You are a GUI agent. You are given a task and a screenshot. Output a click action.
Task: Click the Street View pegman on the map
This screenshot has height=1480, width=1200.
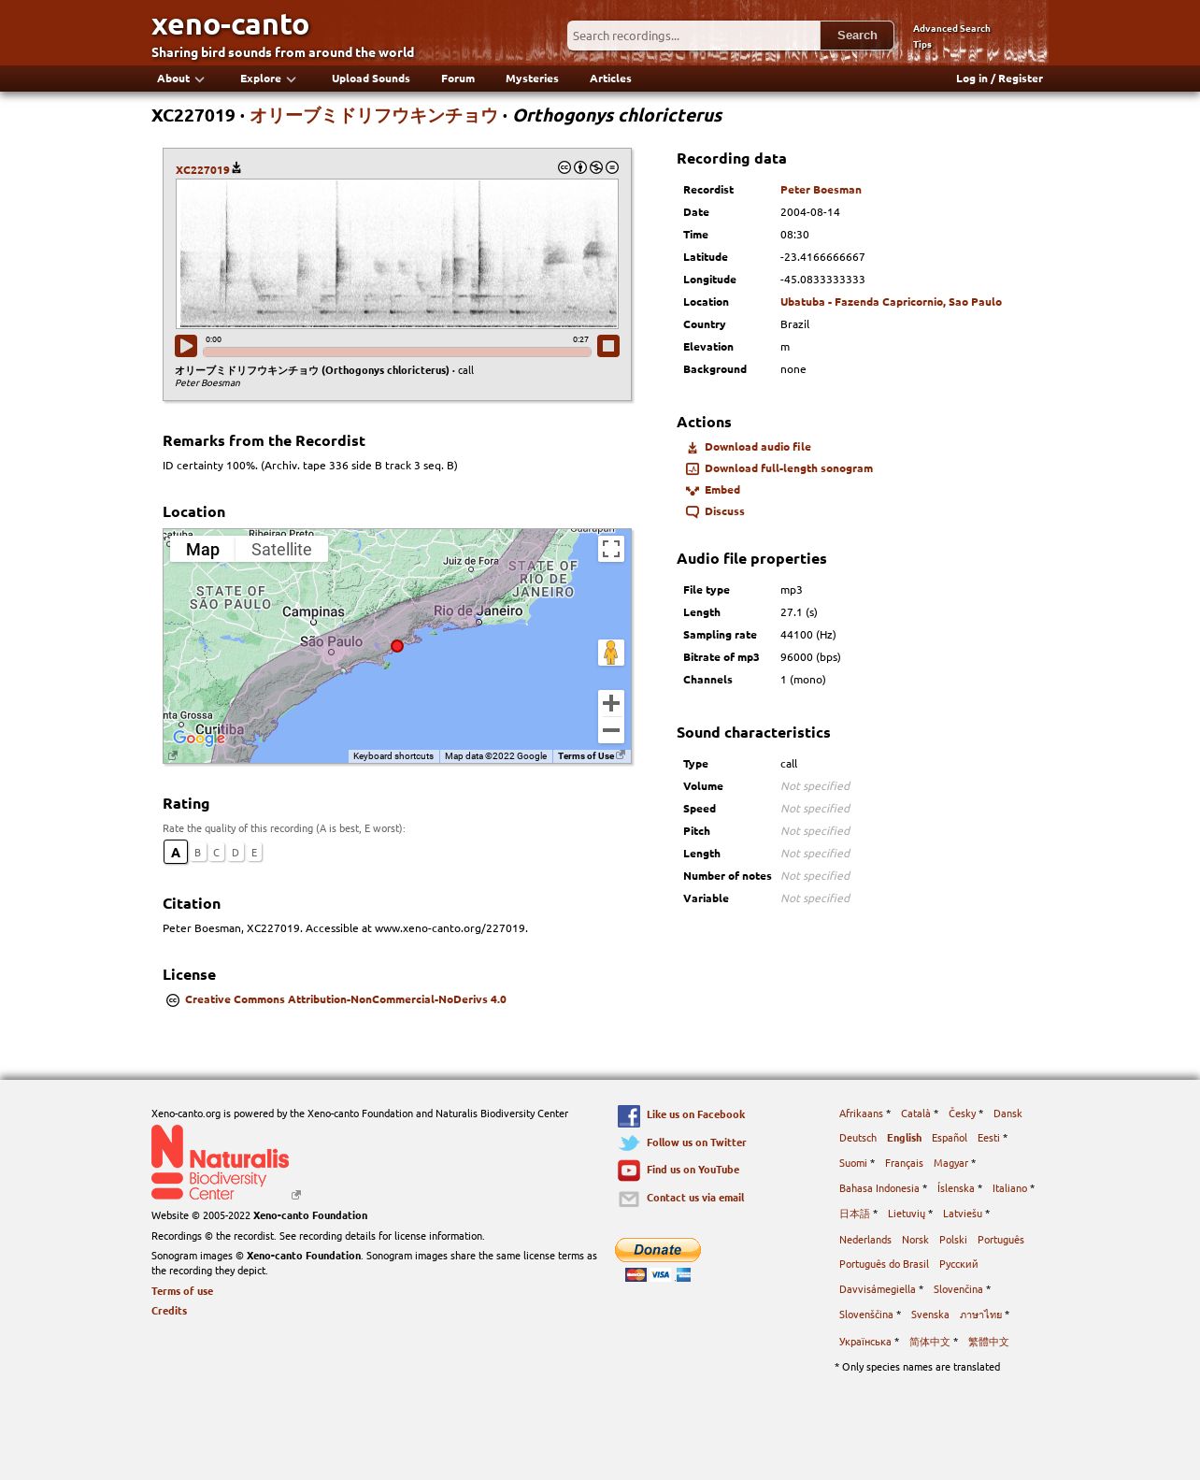(611, 653)
